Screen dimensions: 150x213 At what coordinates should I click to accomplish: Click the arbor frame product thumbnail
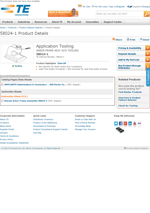point(17,53)
